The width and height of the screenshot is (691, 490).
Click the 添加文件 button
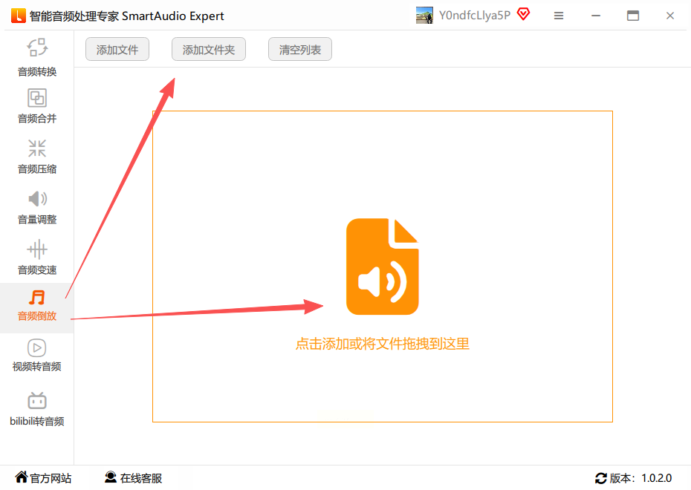click(x=117, y=49)
